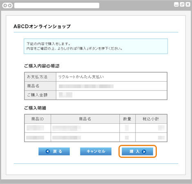Click the browser address bar

(x=57, y=6)
